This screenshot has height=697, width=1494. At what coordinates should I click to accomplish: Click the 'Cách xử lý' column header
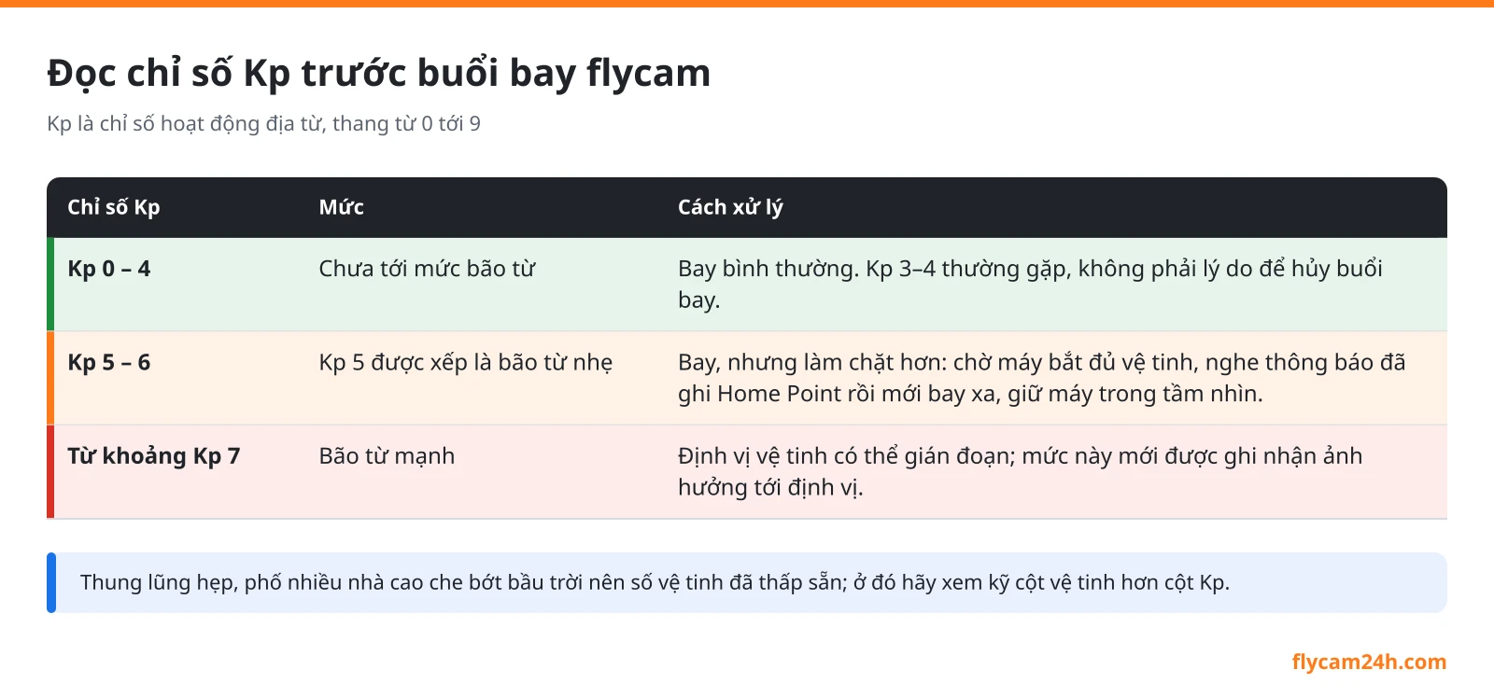(730, 207)
